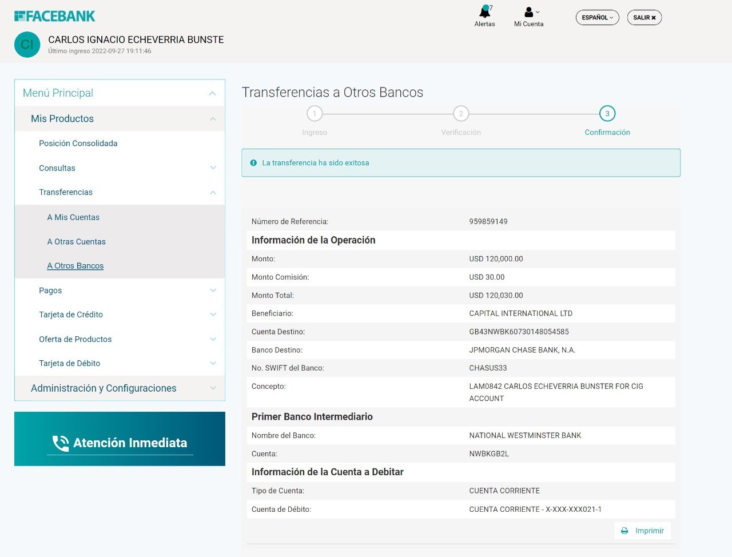Collapse the Mis Productos section
This screenshot has height=557, width=732.
click(212, 119)
